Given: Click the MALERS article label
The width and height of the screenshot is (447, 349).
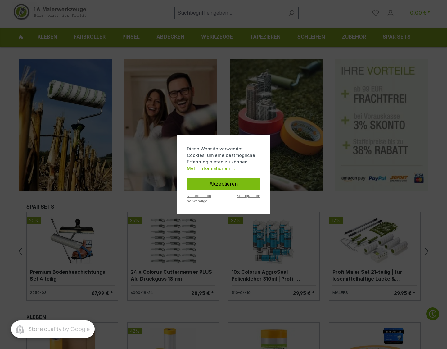Looking at the screenshot, I should click(340, 293).
